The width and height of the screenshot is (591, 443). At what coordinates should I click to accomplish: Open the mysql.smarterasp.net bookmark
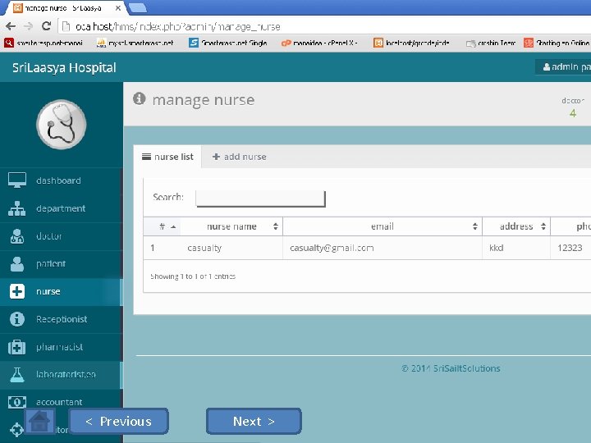click(135, 43)
